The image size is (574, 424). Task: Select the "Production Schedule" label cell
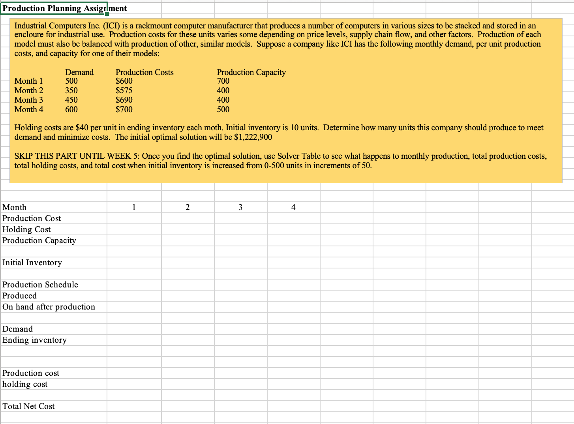click(x=54, y=285)
